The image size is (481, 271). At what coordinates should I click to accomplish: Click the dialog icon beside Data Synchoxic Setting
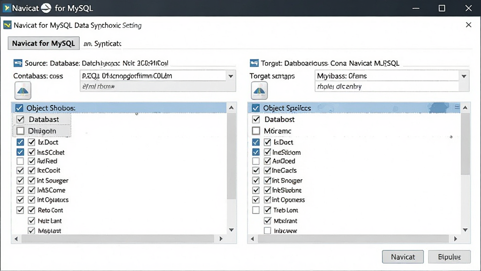8,25
